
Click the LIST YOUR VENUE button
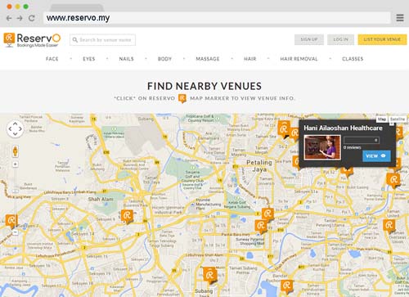[382, 39]
